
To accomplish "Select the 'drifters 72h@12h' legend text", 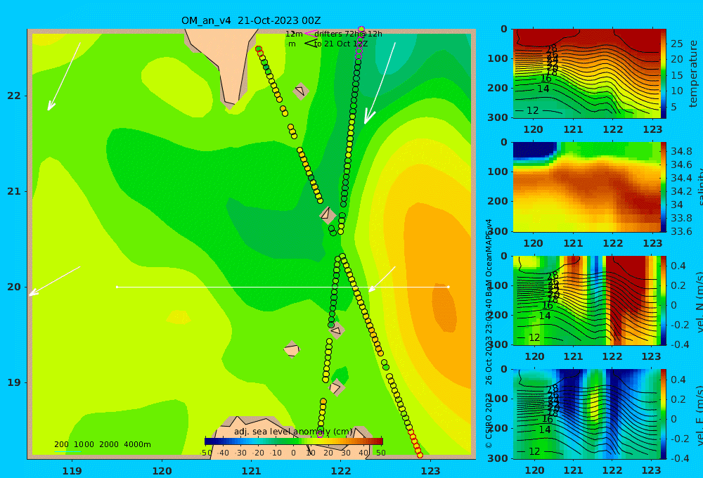I will 348,34.
